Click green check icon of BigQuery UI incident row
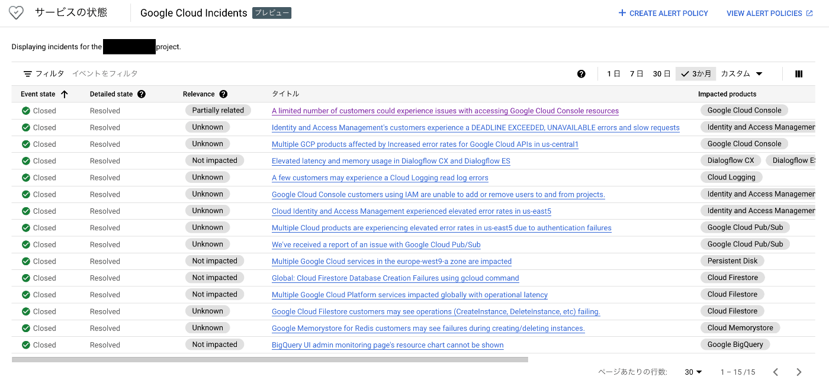Screen dimensions: 829x383 click(25, 345)
